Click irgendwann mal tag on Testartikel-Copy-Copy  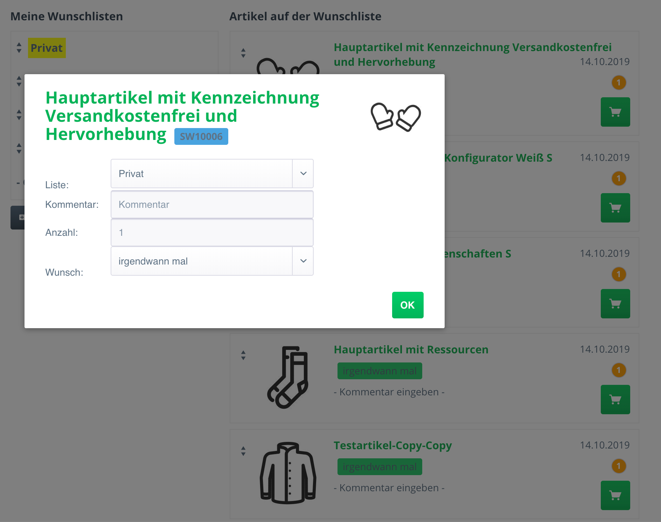tap(380, 467)
